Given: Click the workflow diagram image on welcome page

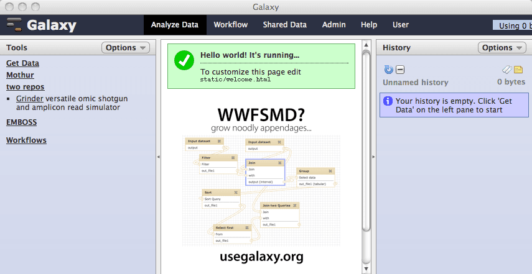Looking at the screenshot, I should click(x=261, y=190).
